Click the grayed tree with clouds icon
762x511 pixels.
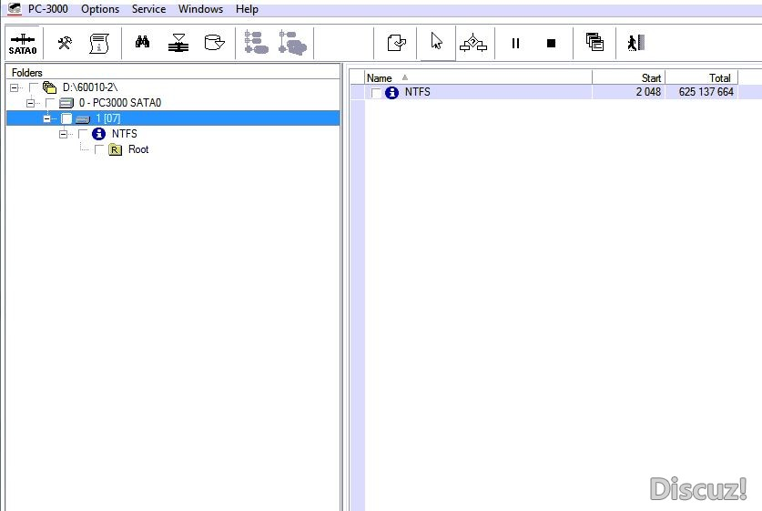tap(292, 42)
